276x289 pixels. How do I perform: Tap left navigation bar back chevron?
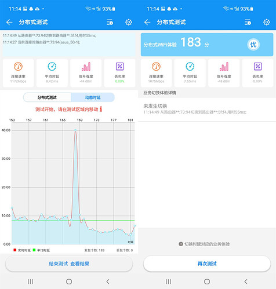click(108, 281)
